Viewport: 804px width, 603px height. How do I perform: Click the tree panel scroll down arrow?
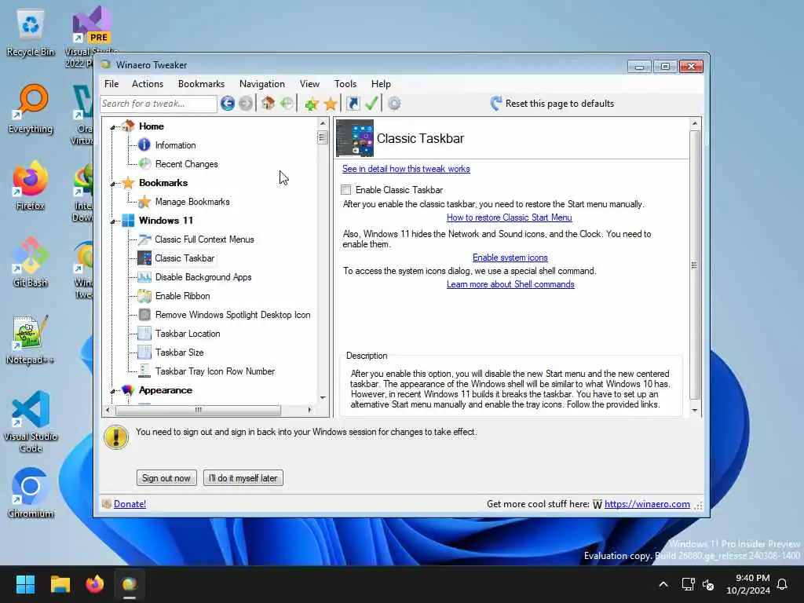point(323,397)
